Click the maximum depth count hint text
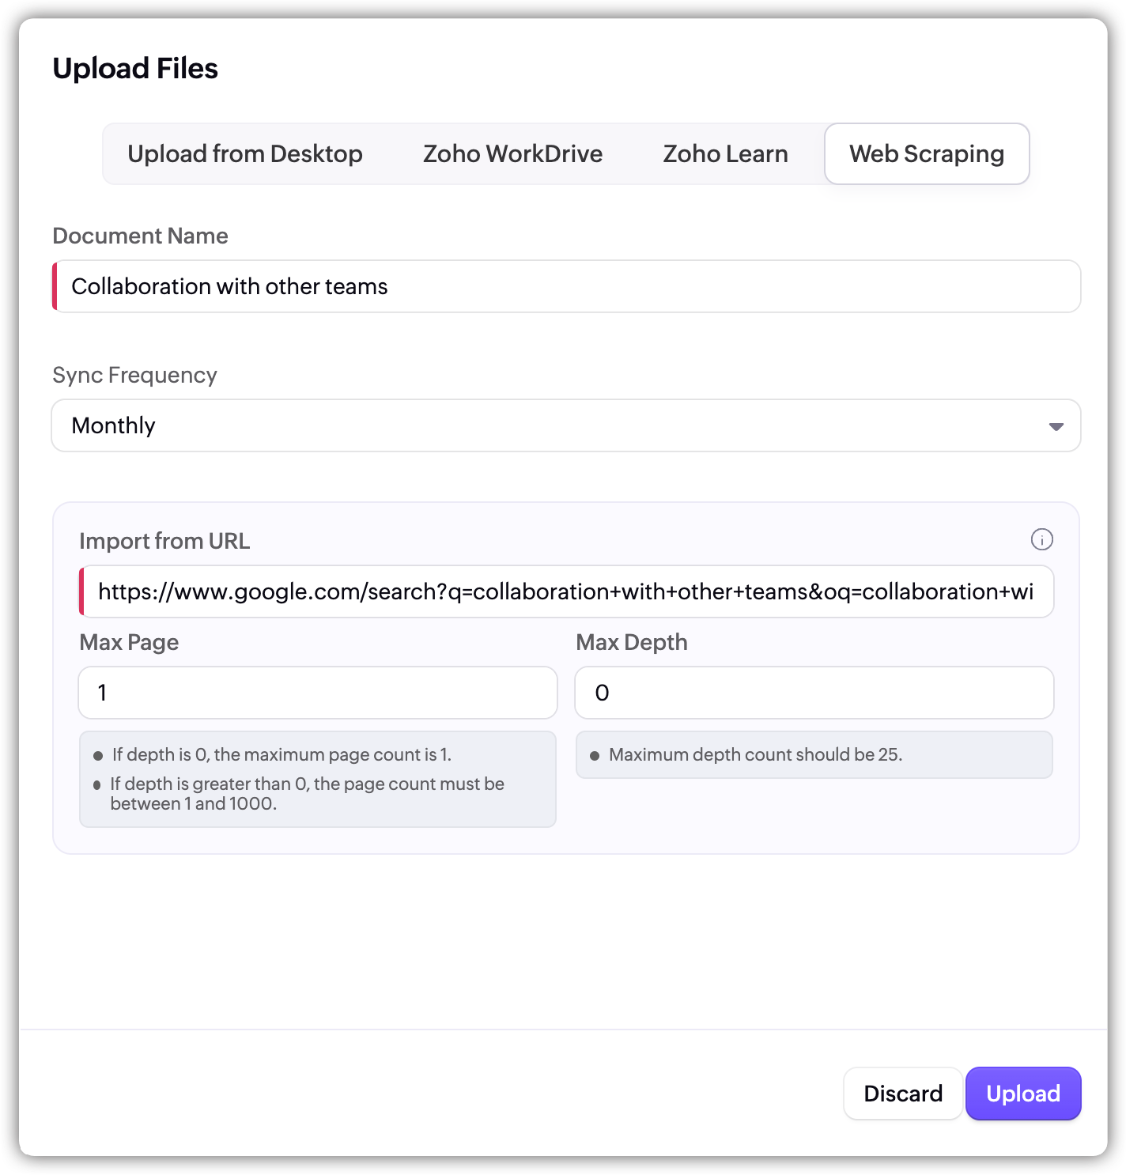The height and width of the screenshot is (1175, 1126). 754,754
